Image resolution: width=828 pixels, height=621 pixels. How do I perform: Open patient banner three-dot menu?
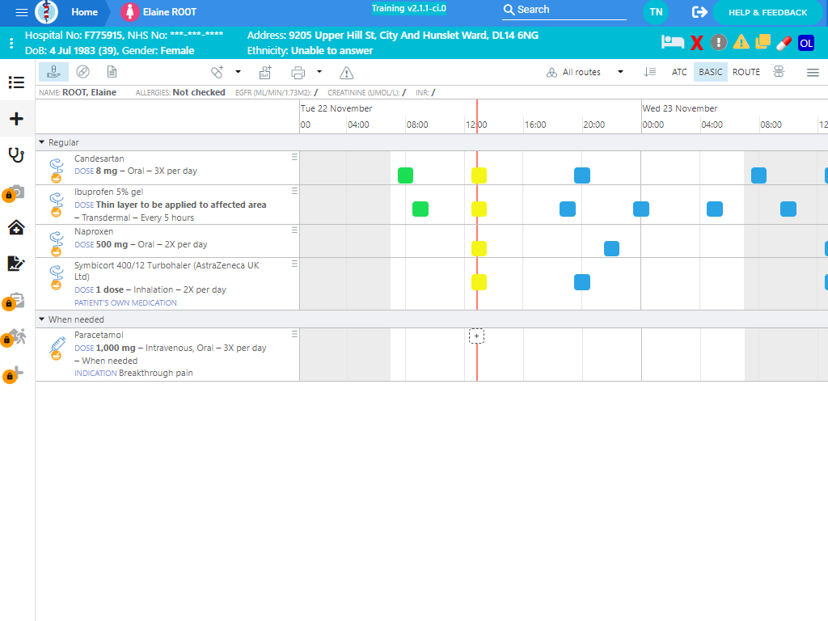(x=11, y=44)
